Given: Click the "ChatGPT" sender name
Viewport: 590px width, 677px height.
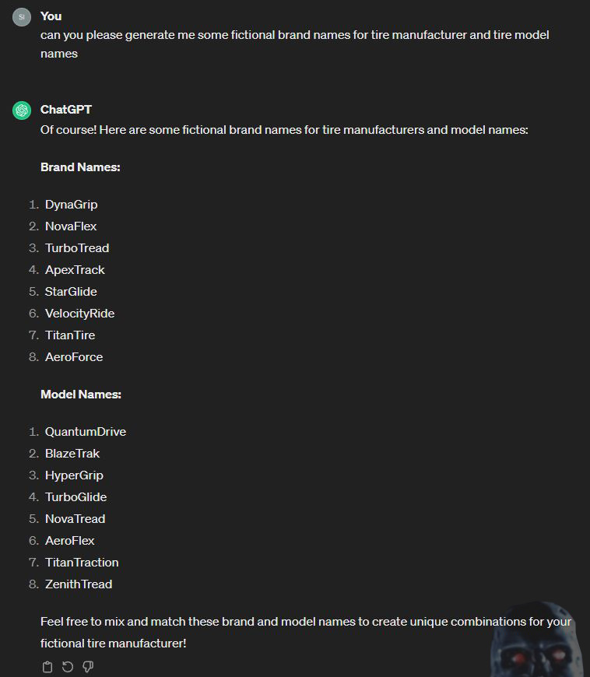Looking at the screenshot, I should (x=66, y=110).
